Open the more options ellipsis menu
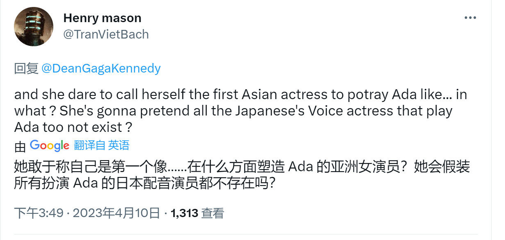The height and width of the screenshot is (240, 505). pos(470,18)
